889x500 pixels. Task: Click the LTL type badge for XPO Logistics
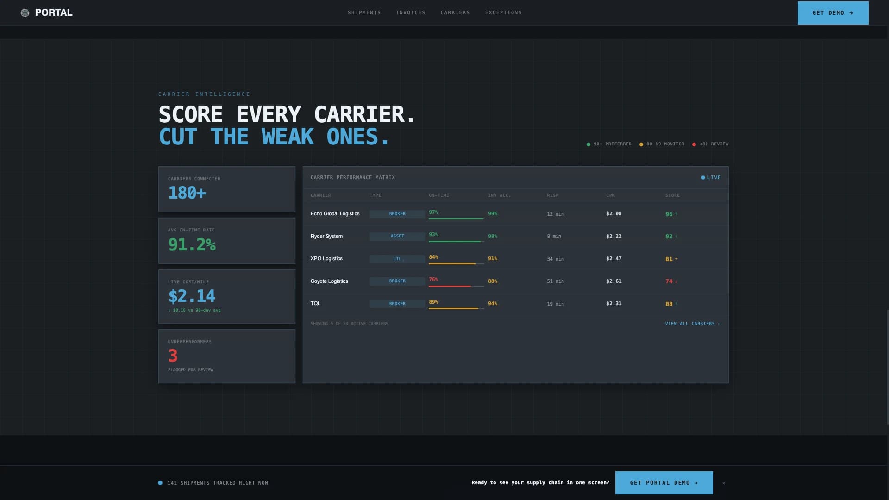(397, 259)
